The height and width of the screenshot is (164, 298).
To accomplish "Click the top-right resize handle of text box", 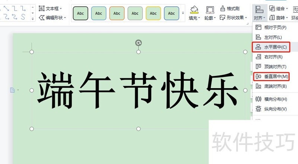I will (x=245, y=52).
